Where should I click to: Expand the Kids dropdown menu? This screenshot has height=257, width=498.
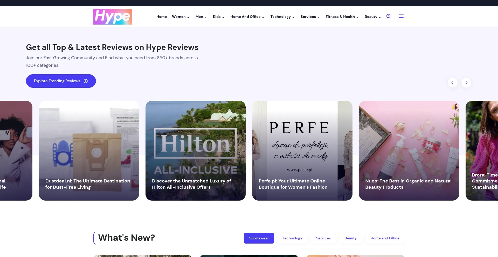[x=219, y=17]
